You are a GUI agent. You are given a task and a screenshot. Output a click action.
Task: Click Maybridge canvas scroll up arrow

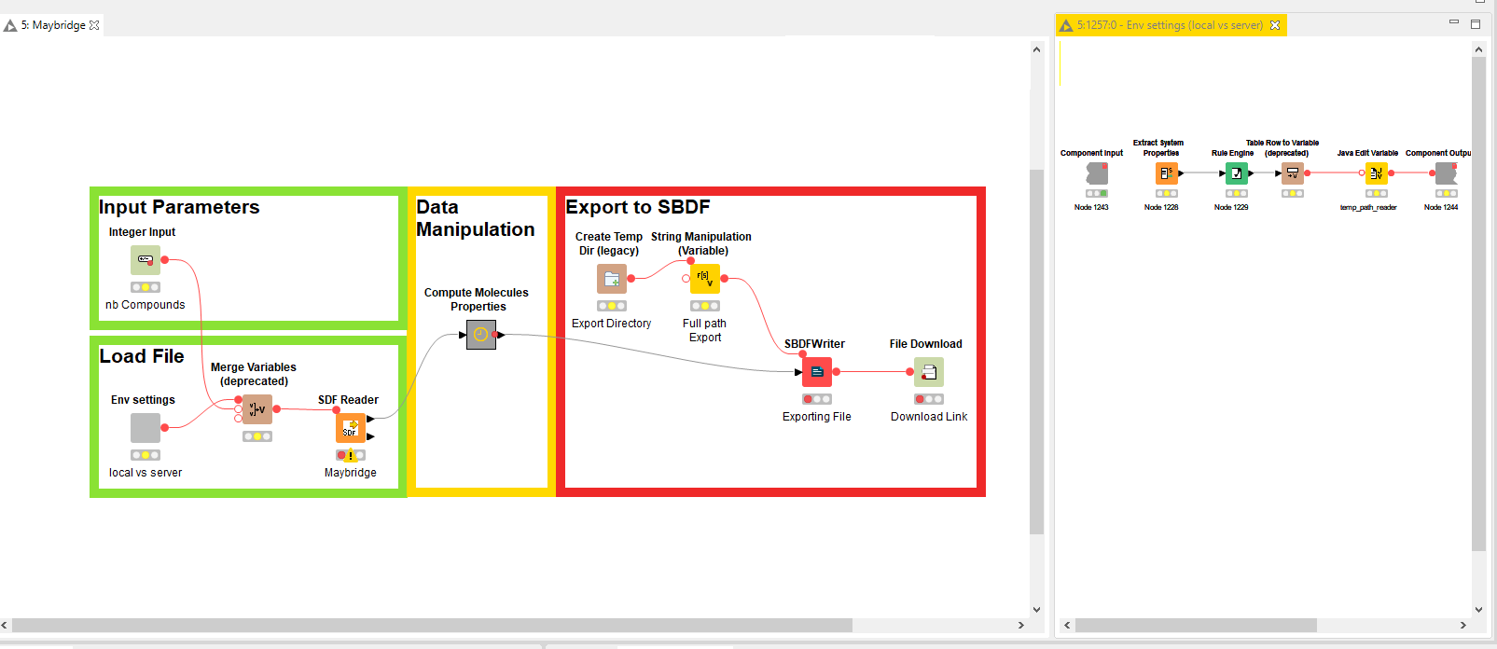click(1036, 49)
